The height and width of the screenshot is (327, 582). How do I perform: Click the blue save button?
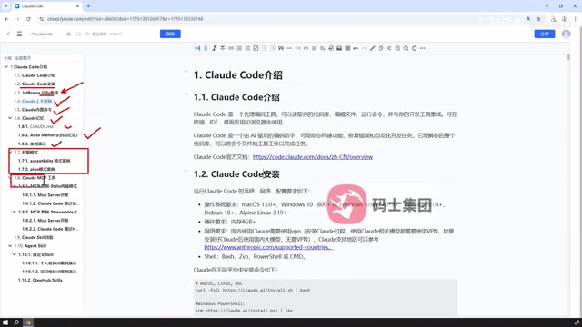(170, 34)
